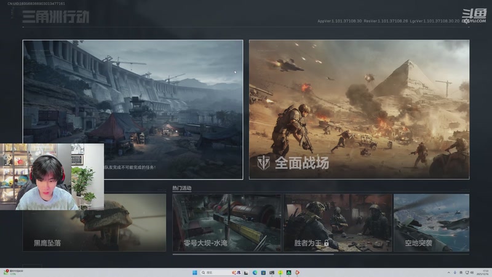492x277 pixels.
Task: Open the yellow-green round taskbar app
Action: click(x=280, y=273)
